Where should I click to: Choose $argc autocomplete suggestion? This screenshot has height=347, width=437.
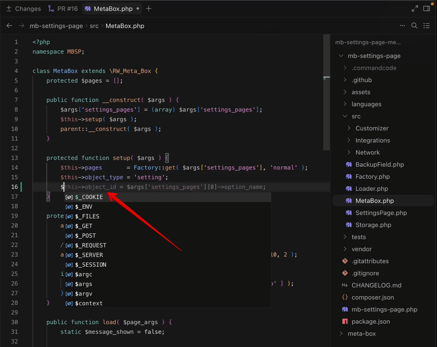tap(167, 274)
